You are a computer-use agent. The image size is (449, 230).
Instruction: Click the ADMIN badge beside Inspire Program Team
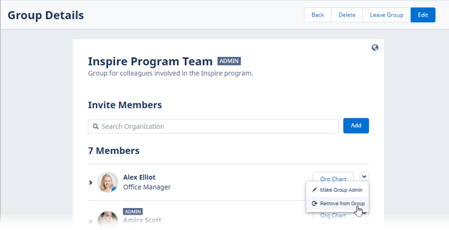click(229, 61)
